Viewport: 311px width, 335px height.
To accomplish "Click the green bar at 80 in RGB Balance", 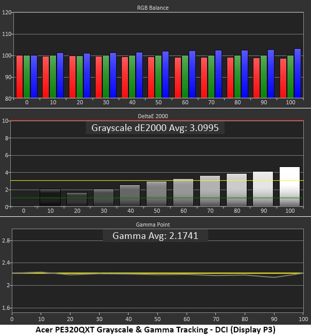I will coord(237,77).
